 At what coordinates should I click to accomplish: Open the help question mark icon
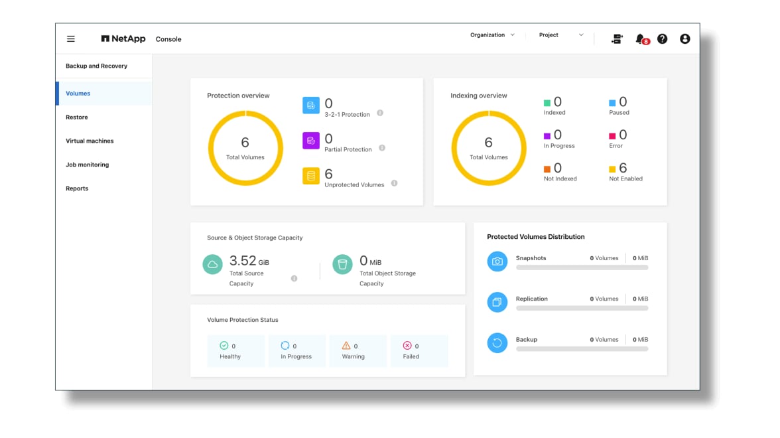(x=662, y=38)
